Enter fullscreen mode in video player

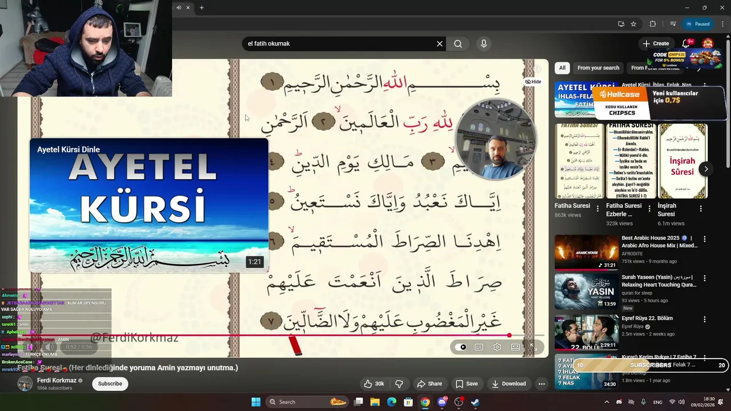(533, 347)
